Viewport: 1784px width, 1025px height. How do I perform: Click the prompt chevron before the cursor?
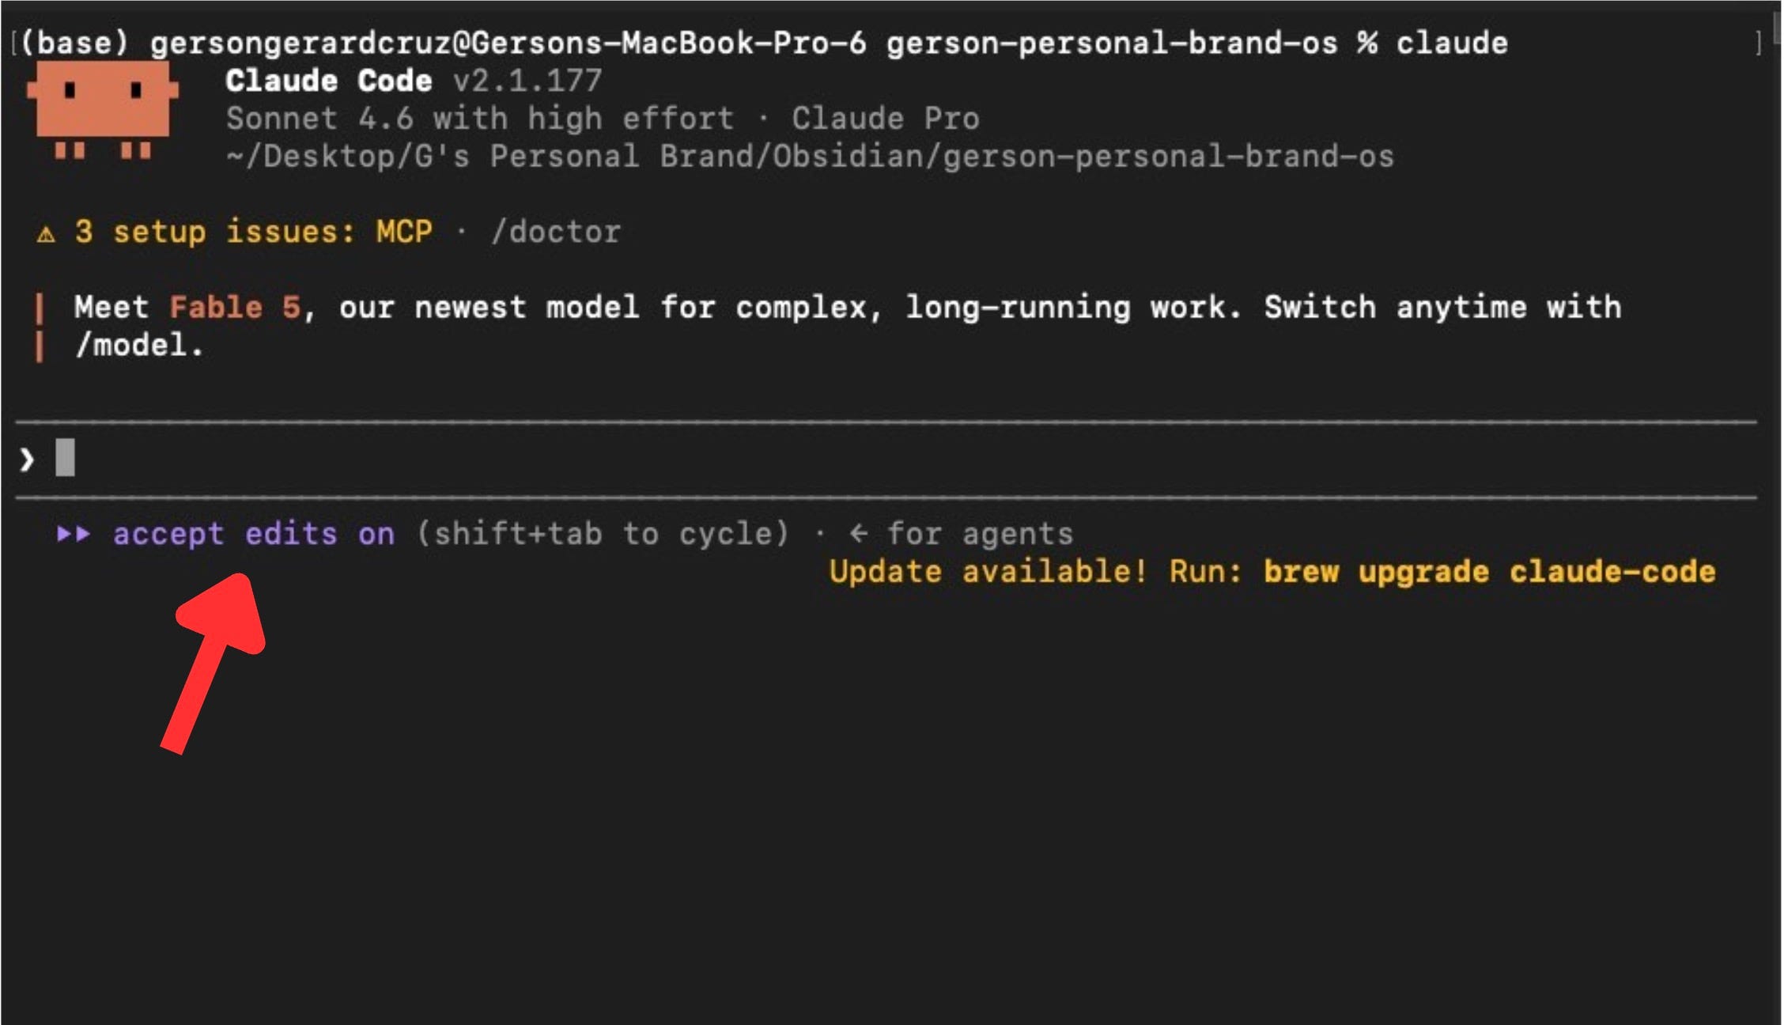click(x=28, y=460)
